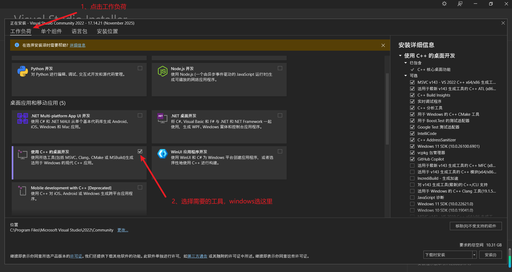Switch to the 工作负荷 tab

[x=21, y=31]
